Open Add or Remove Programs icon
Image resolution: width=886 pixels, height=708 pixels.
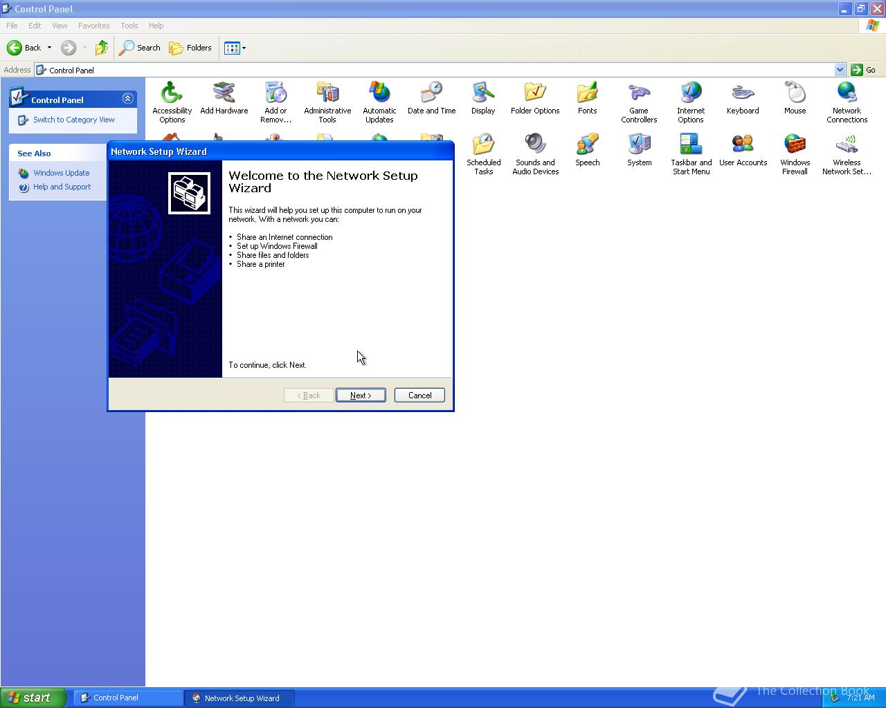point(275,102)
